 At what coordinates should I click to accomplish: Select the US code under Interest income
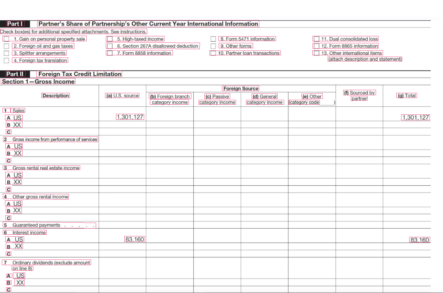coord(19,239)
